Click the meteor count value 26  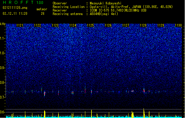coord(43,14)
